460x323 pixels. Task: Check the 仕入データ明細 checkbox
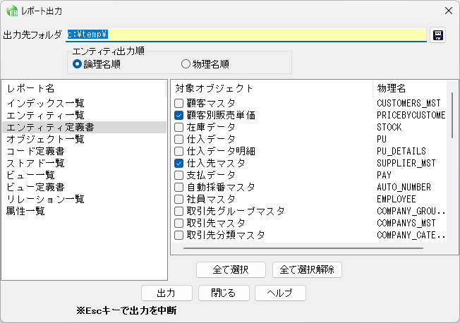[178, 151]
